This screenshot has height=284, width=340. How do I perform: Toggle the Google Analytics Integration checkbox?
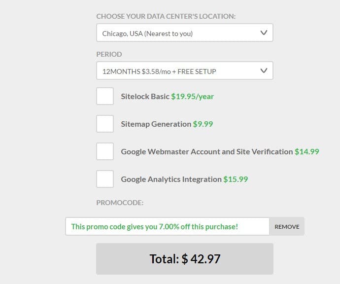[x=105, y=179]
